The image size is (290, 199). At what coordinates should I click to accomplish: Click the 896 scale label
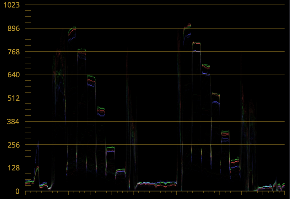tap(14, 28)
